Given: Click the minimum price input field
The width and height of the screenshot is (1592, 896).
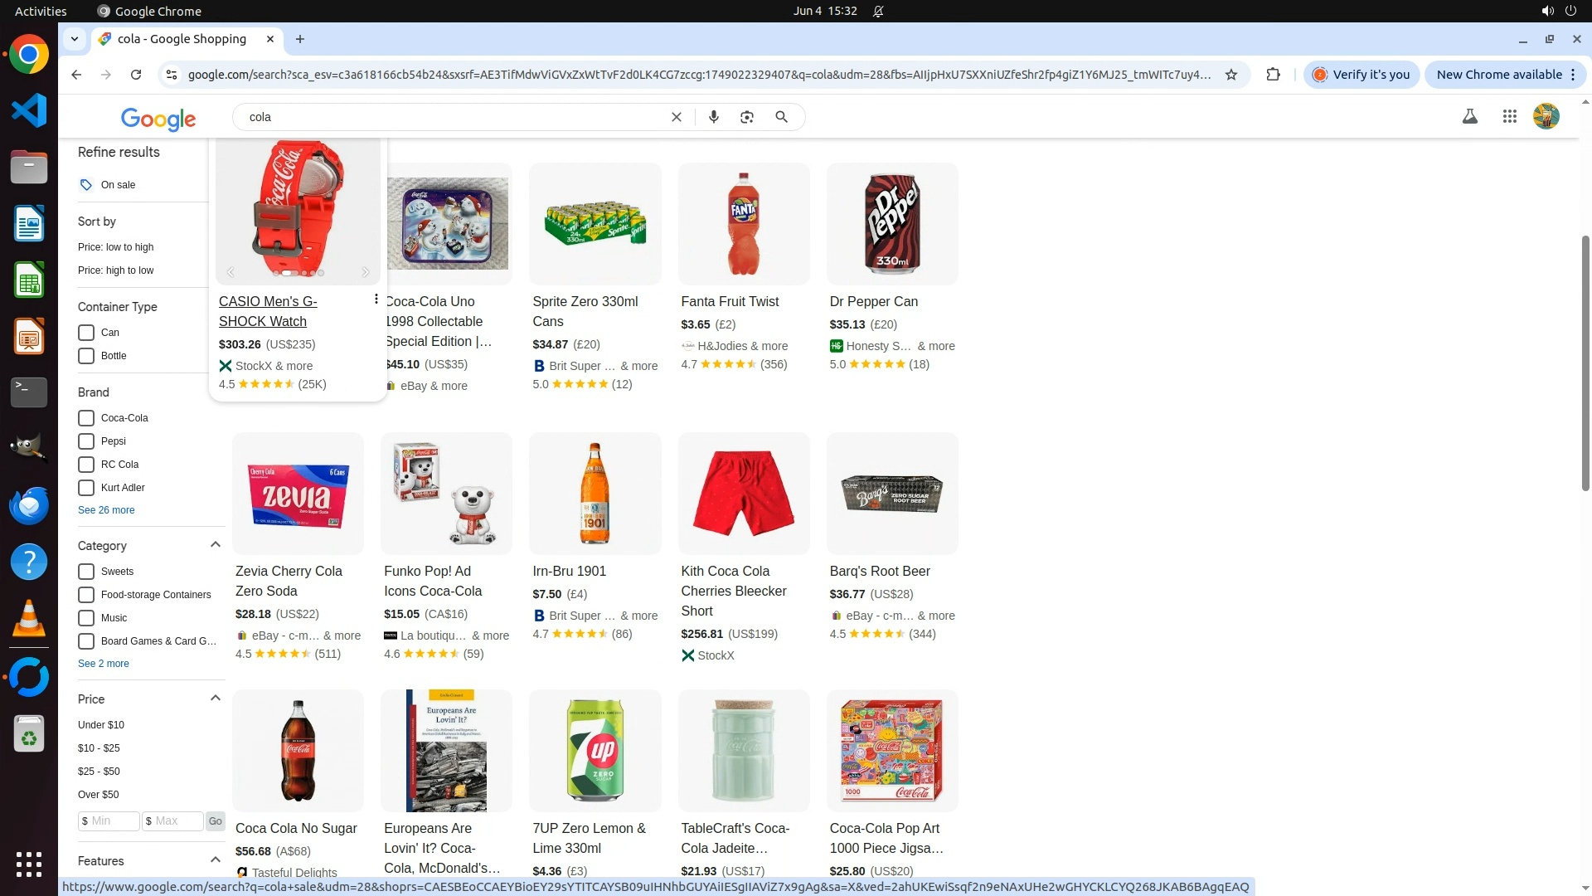Looking at the screenshot, I should click(111, 821).
